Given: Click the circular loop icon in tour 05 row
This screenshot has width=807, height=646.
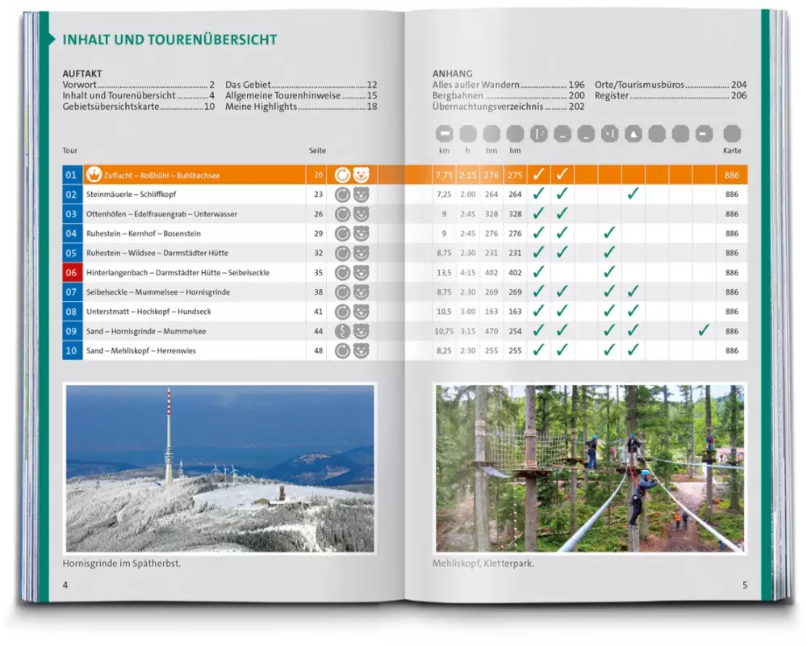Looking at the screenshot, I should tap(342, 253).
